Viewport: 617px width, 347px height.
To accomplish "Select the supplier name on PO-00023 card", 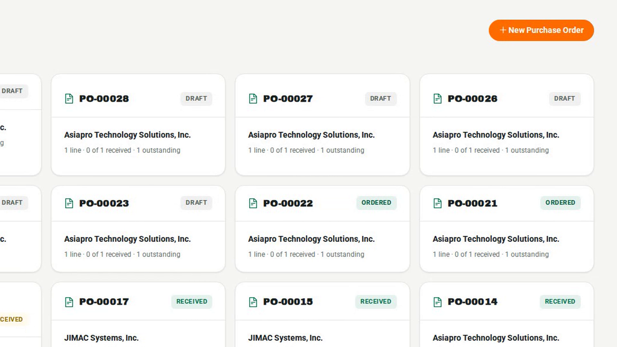I will (x=127, y=239).
